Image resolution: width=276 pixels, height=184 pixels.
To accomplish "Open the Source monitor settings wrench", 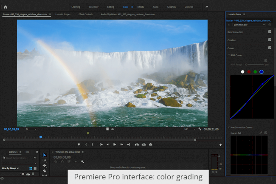I will [x=200, y=129].
